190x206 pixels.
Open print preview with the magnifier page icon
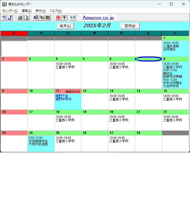26,17
